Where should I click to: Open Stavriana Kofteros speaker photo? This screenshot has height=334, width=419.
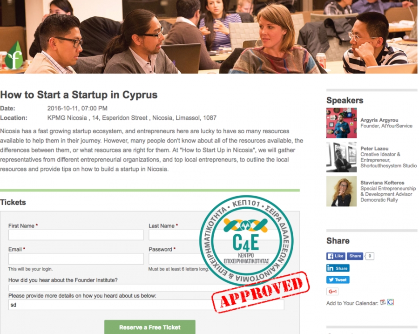click(x=341, y=191)
